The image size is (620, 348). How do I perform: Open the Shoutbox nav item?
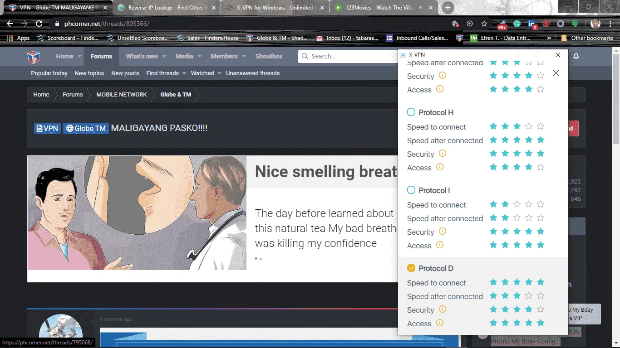(269, 56)
